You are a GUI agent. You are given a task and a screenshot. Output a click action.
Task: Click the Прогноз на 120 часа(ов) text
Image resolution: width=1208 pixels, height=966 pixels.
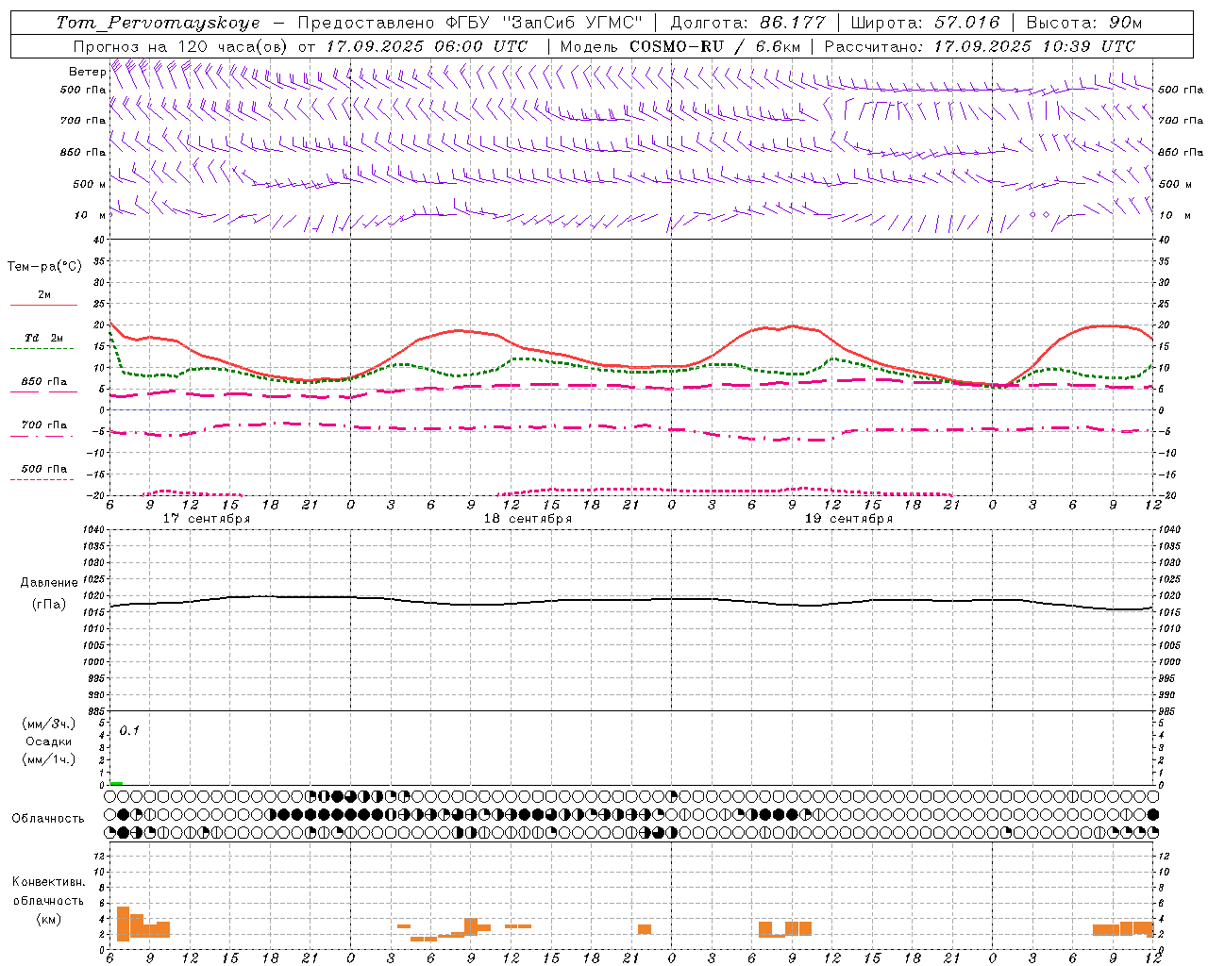pos(179,46)
